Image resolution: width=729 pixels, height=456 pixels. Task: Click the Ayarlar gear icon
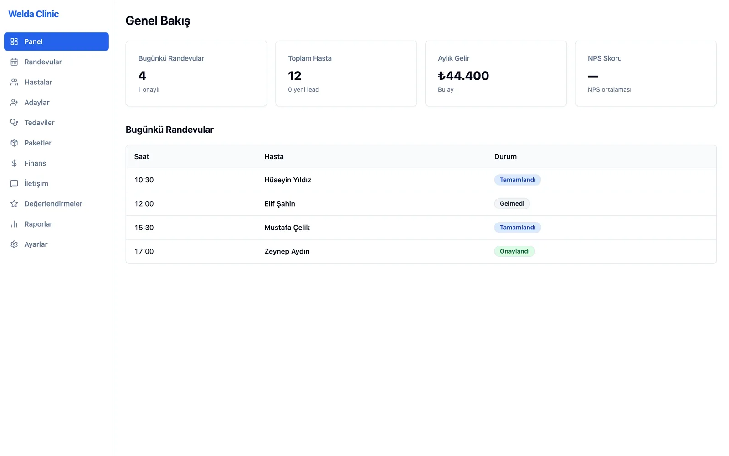tap(14, 244)
